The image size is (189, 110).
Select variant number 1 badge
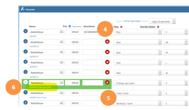click(x=25, y=31)
